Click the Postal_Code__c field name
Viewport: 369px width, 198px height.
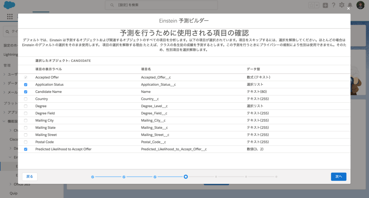[x=154, y=142]
